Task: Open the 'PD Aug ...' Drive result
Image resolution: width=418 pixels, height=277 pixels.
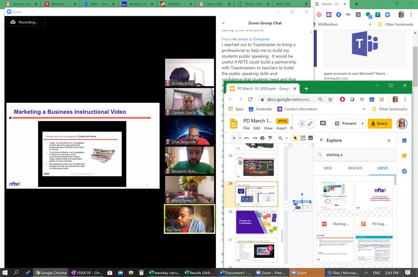Action: coord(374,206)
